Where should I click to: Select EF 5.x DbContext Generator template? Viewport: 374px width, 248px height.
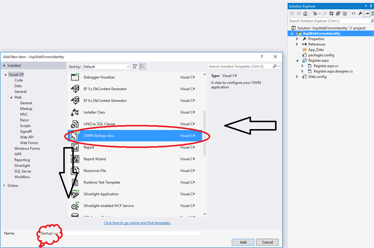click(x=136, y=89)
